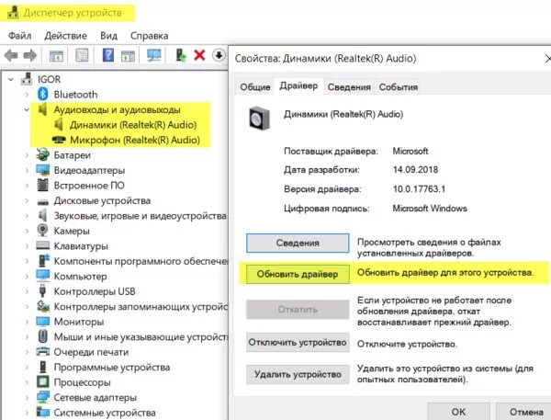Click the Видеоадаптеры display adapter icon
The height and width of the screenshot is (420, 551).
42,170
